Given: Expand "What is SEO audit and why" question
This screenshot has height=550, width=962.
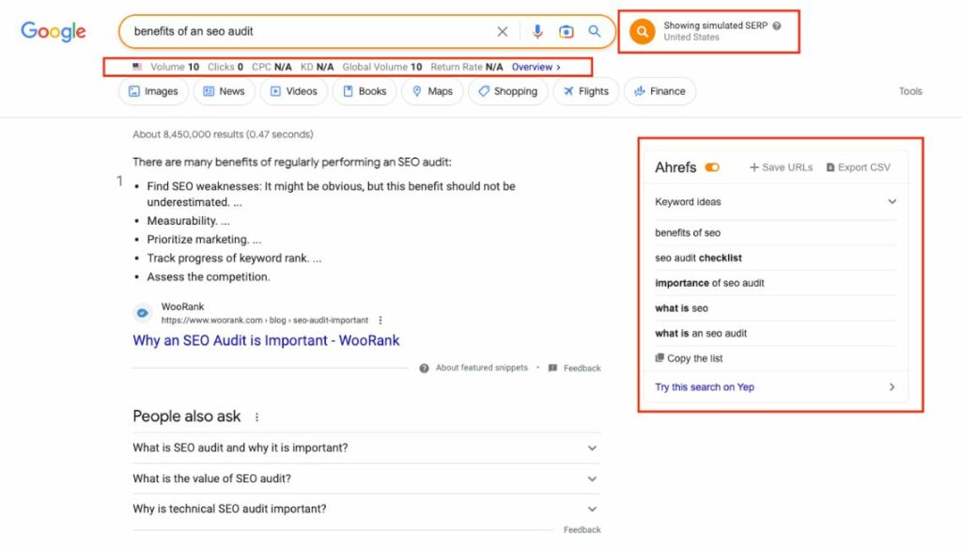Looking at the screenshot, I should click(x=592, y=448).
